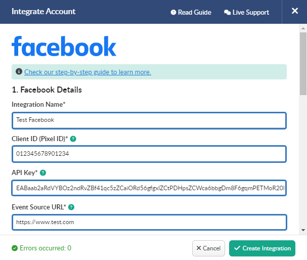The image size is (307, 260).
Task: Open the step-by-step guide link
Action: [x=87, y=72]
